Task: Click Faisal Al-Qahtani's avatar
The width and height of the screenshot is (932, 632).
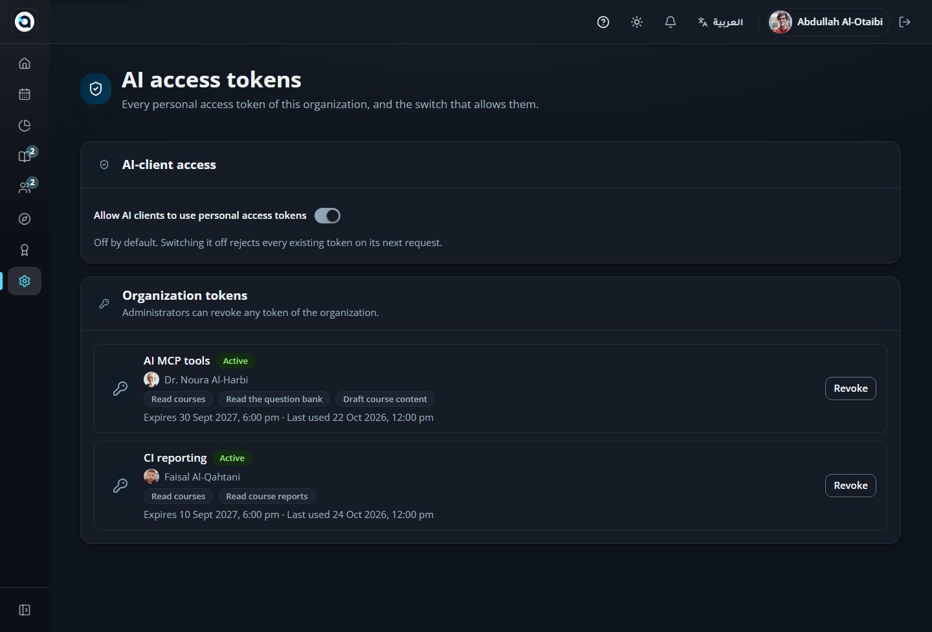Action: (x=151, y=477)
